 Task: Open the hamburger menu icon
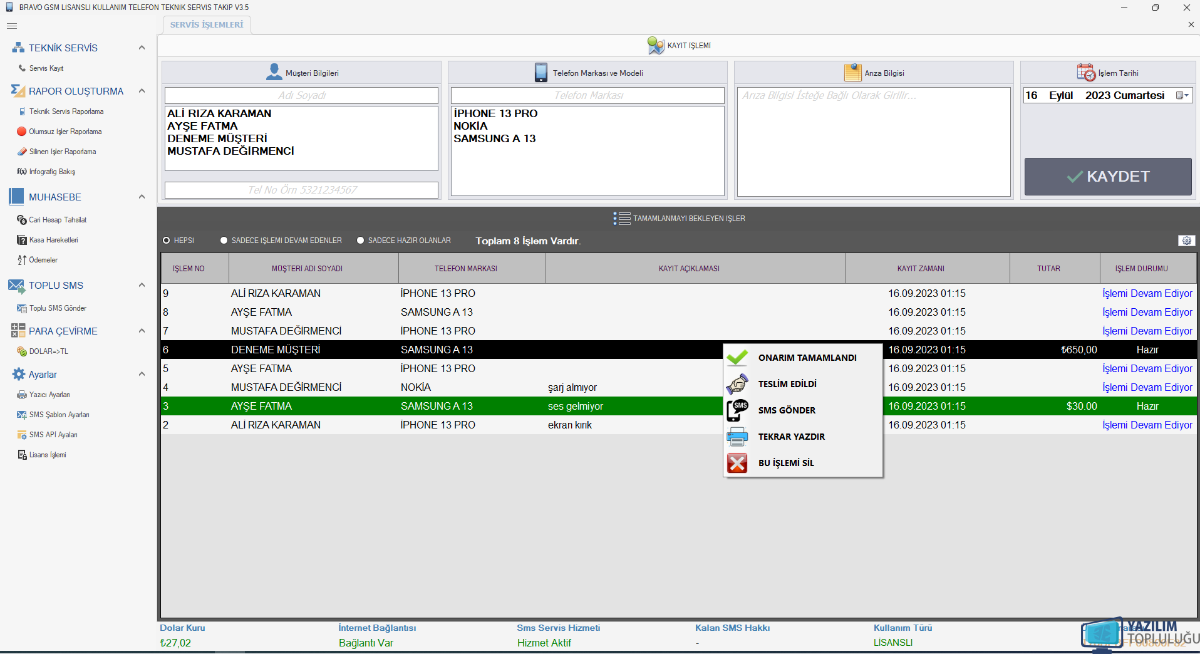tap(12, 26)
